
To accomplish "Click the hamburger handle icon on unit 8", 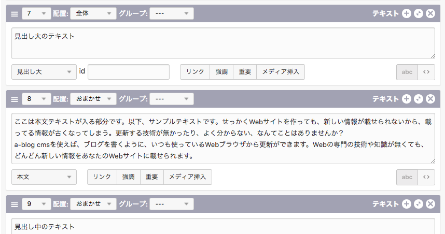I will point(15,98).
